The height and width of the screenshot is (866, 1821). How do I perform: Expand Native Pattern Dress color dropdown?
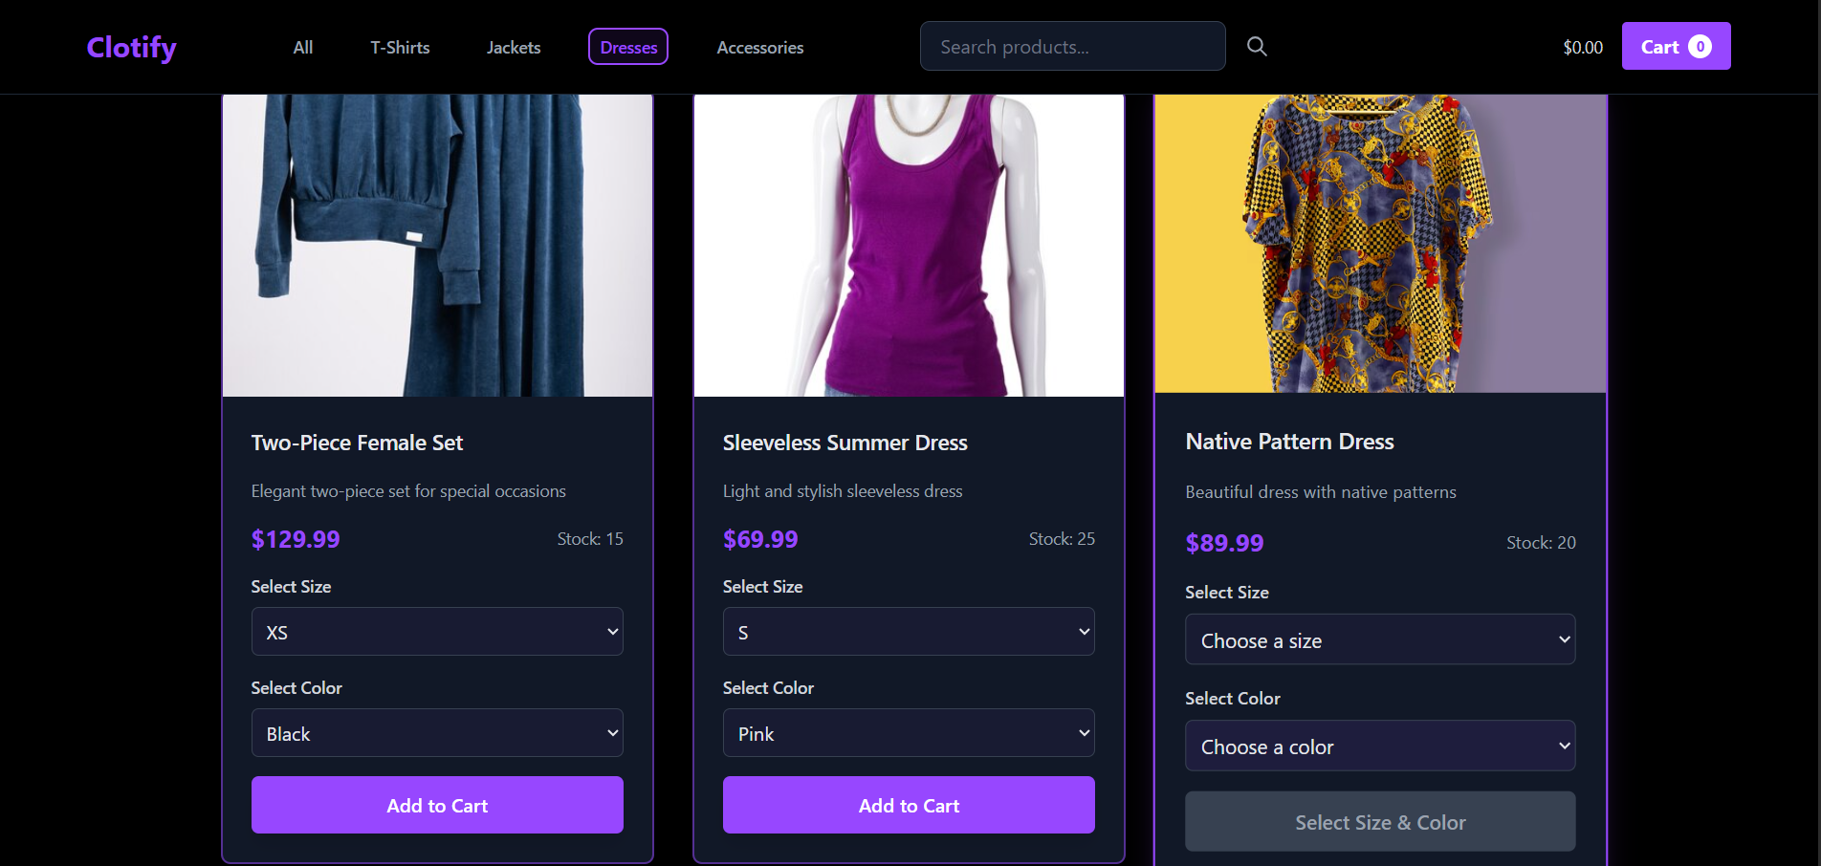coord(1380,746)
